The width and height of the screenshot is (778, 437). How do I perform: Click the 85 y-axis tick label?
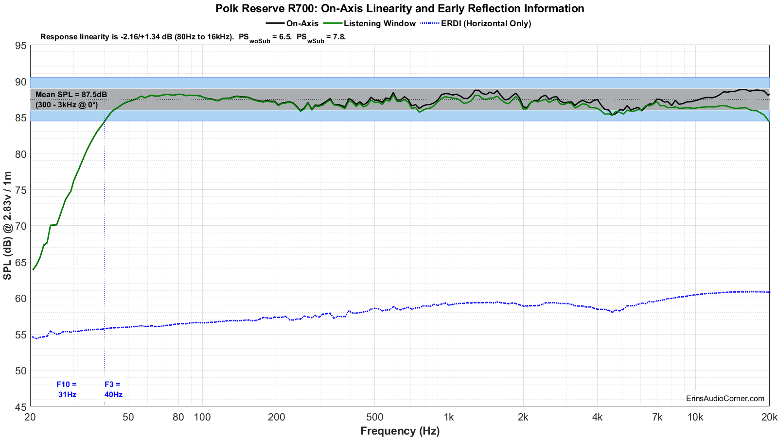tap(21, 118)
